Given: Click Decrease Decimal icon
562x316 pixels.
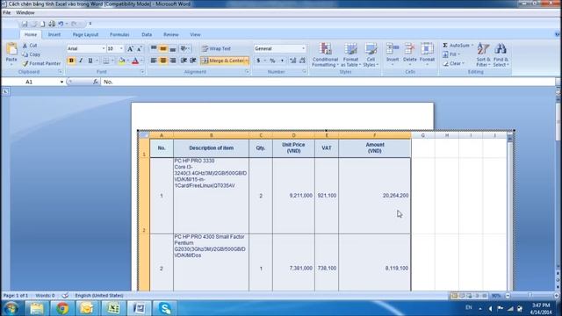Looking at the screenshot, I should tap(302, 61).
